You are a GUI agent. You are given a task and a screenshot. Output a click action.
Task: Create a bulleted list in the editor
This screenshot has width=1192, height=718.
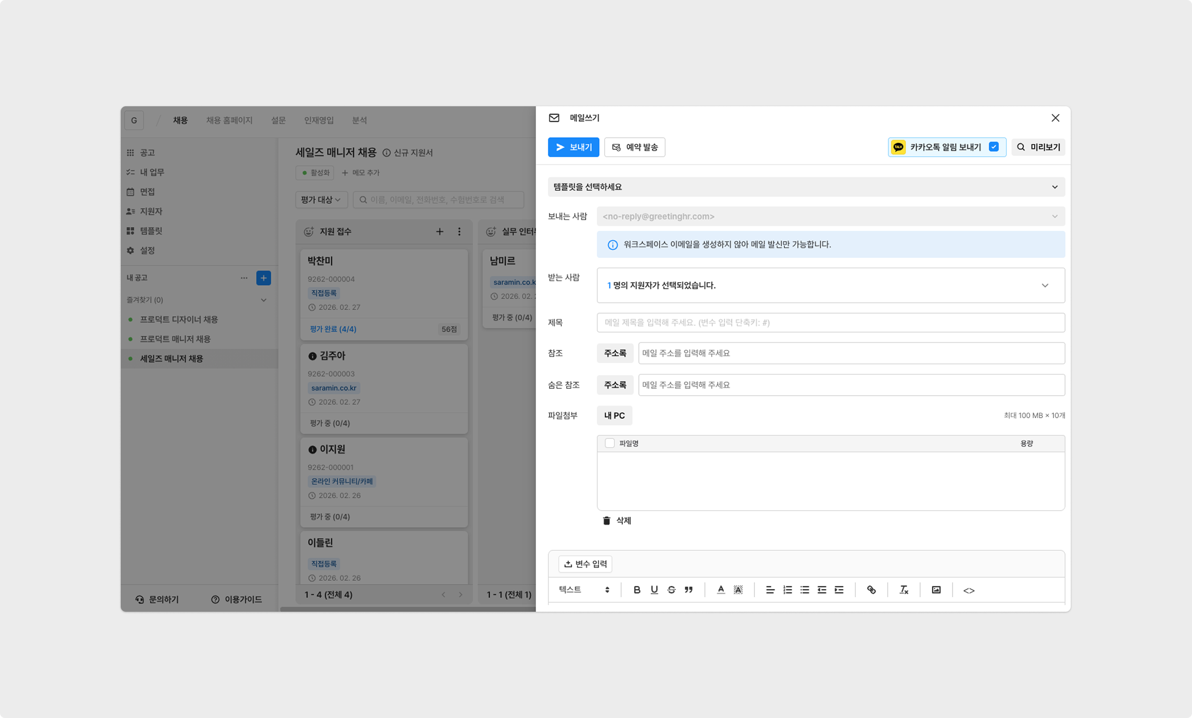[x=804, y=590]
